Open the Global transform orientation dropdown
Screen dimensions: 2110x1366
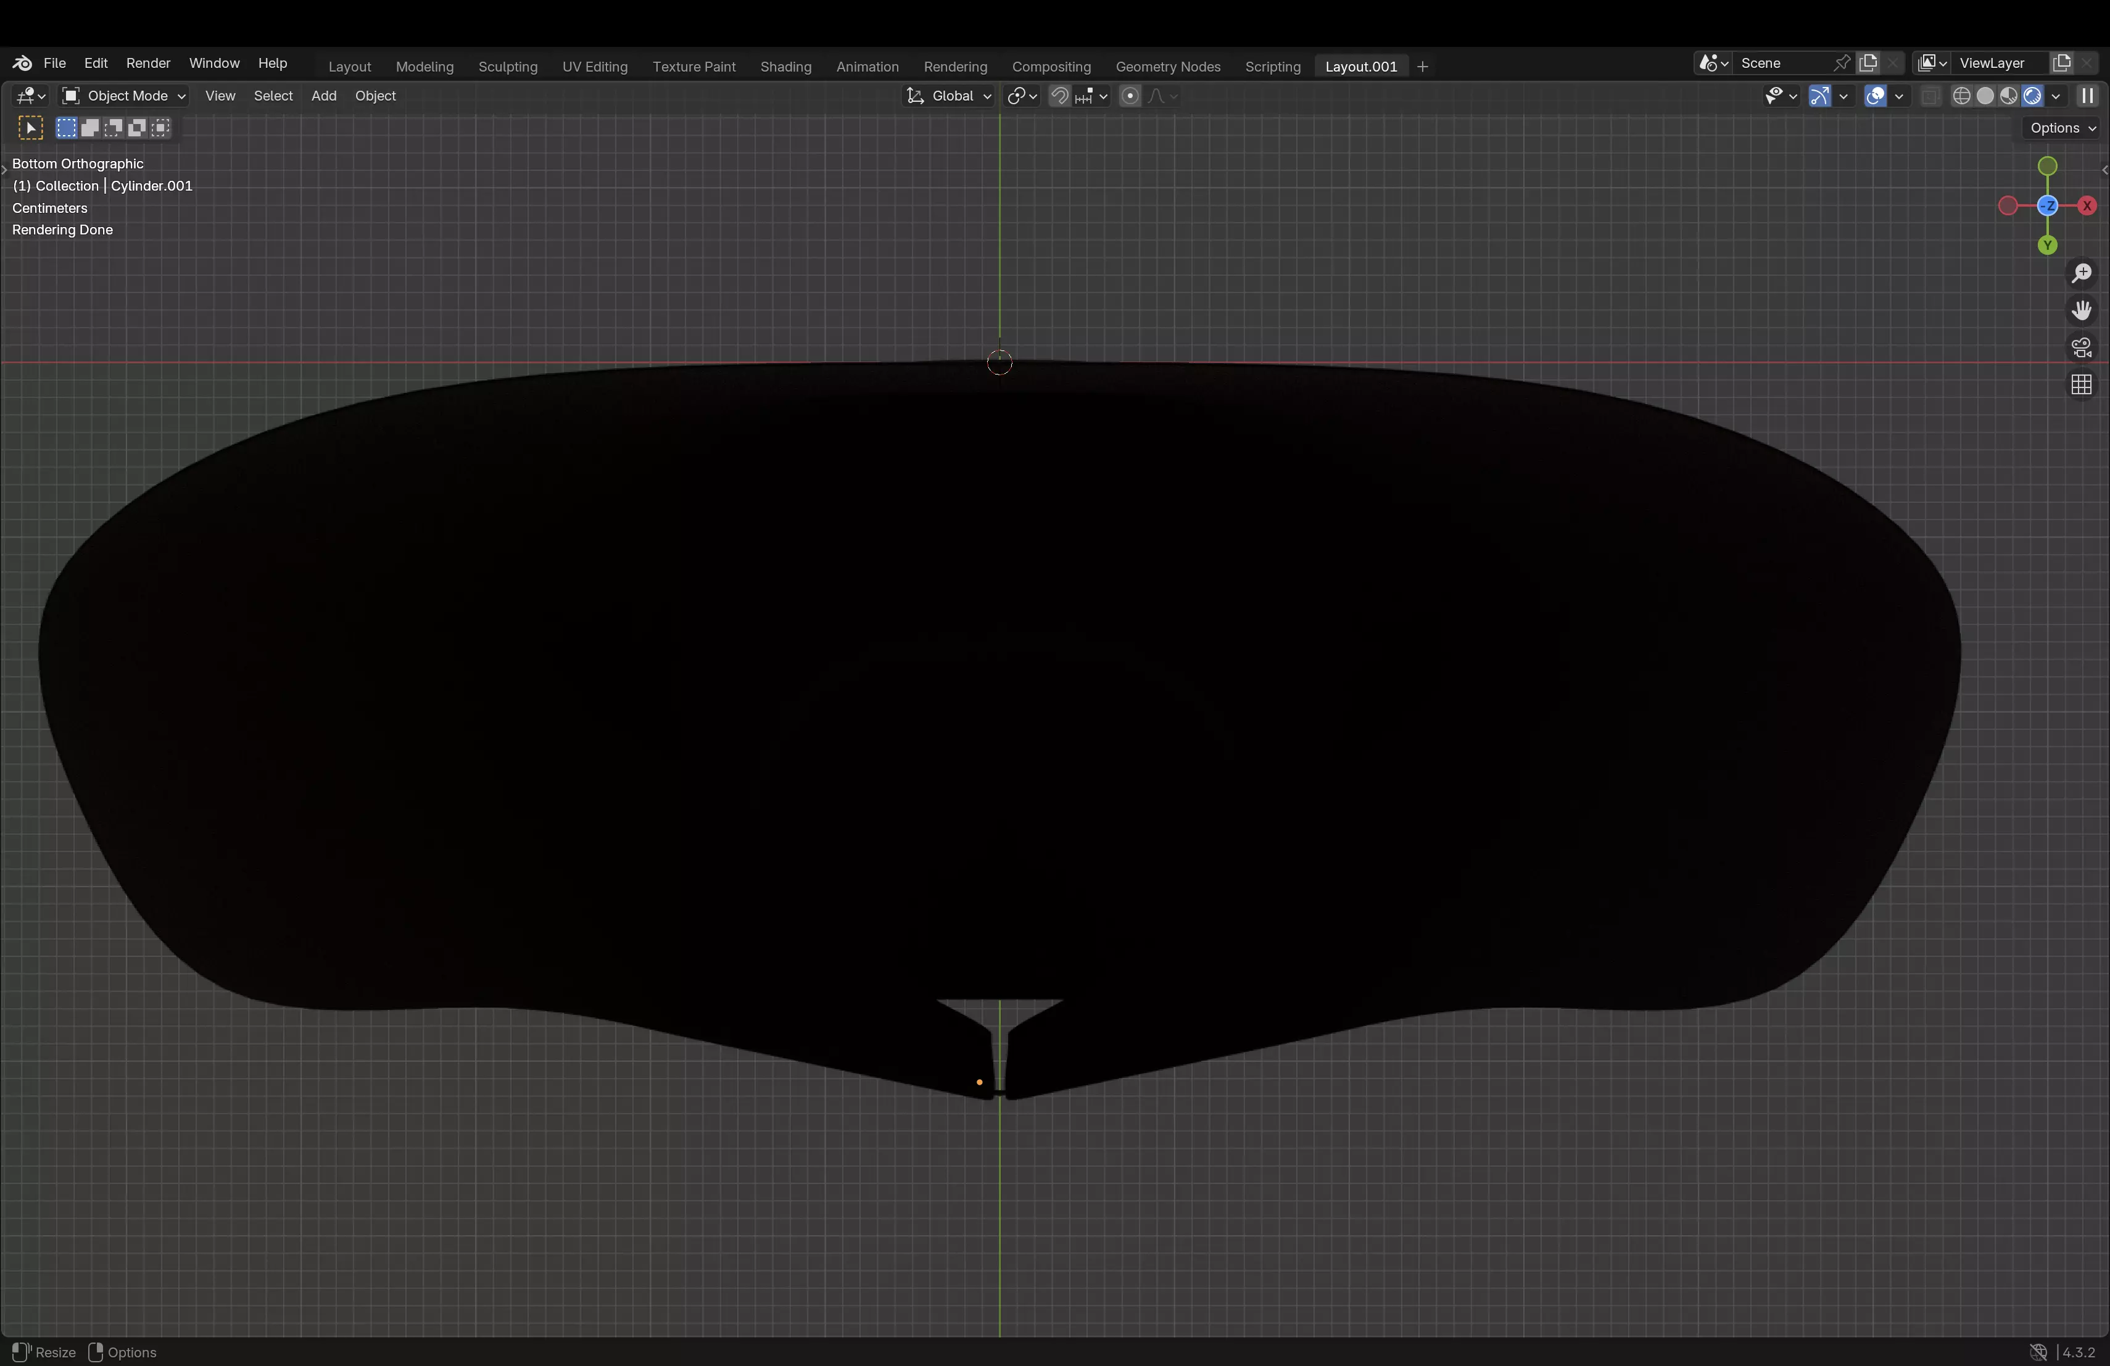(x=949, y=96)
